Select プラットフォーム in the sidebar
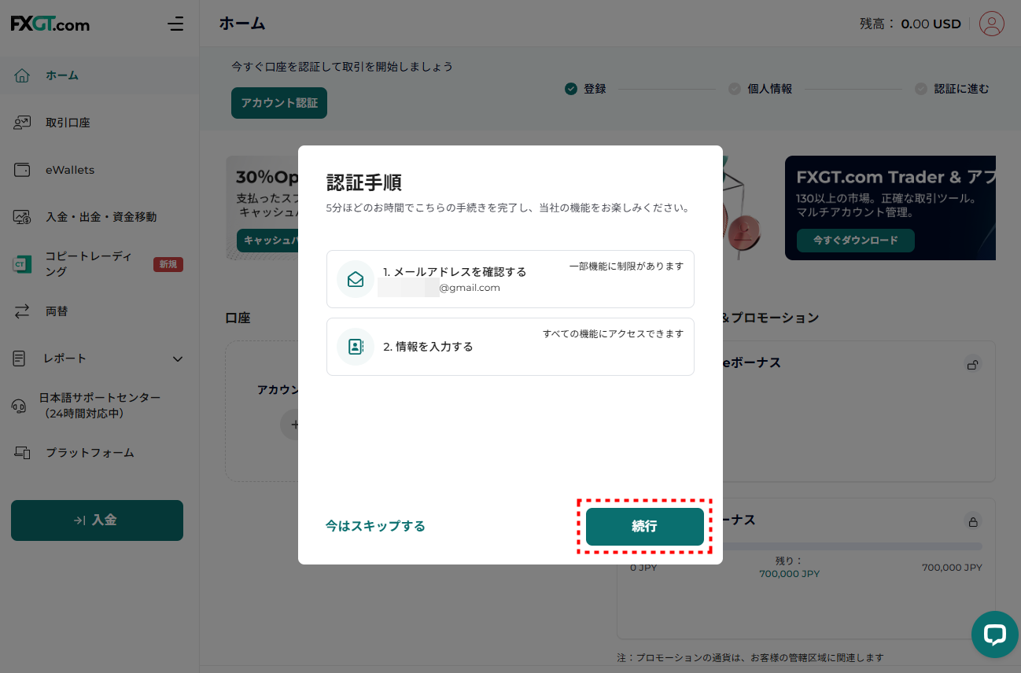The image size is (1021, 673). point(90,453)
